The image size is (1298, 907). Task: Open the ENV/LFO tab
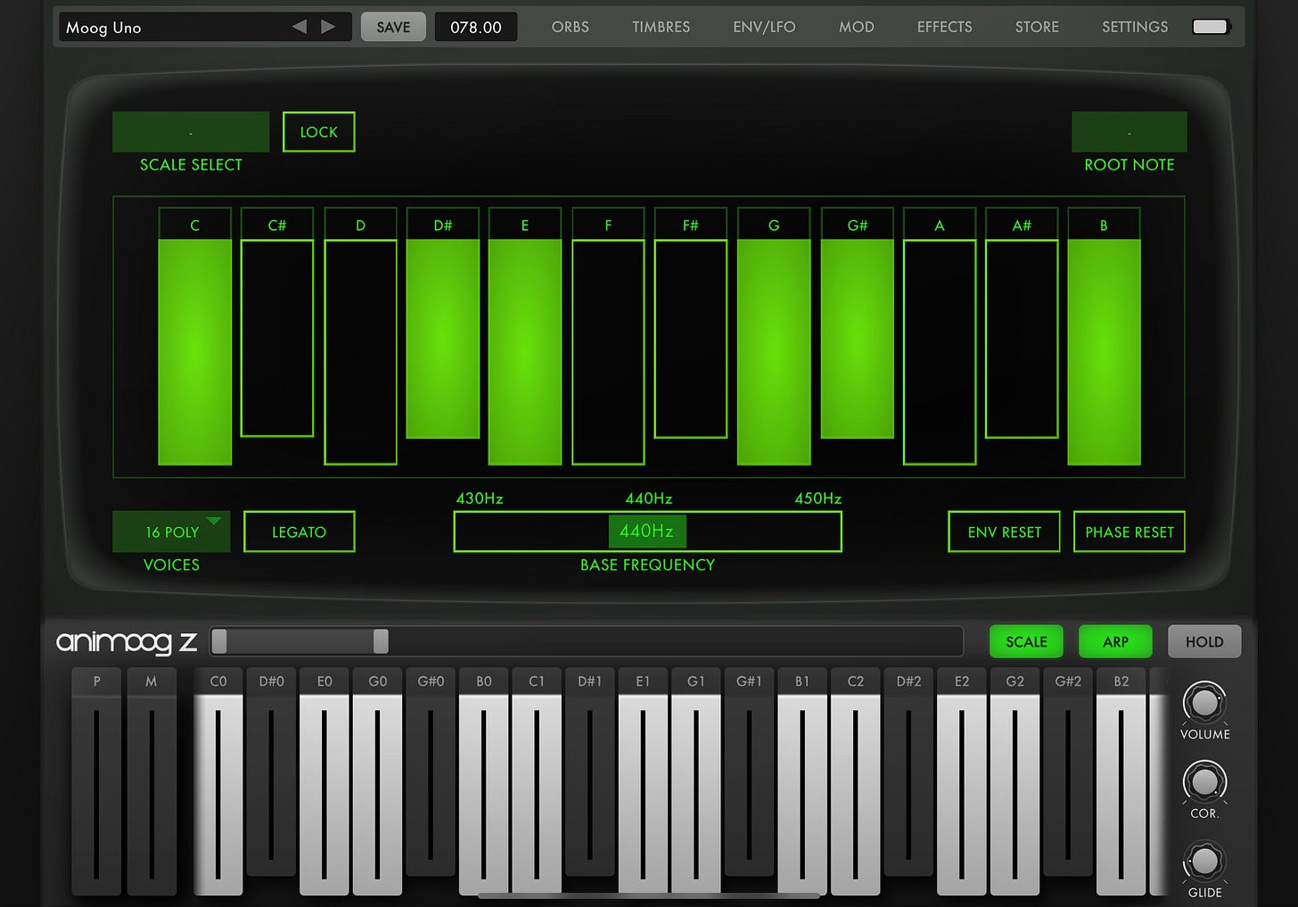(x=764, y=27)
